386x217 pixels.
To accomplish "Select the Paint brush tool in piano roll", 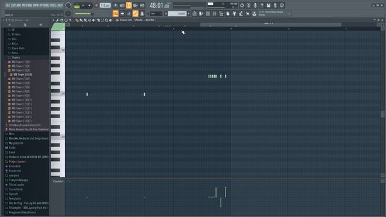I will pos(81,20).
